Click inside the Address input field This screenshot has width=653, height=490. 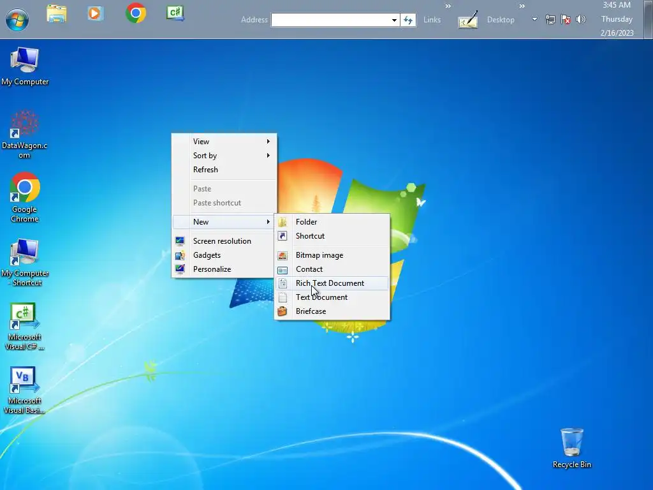point(331,20)
